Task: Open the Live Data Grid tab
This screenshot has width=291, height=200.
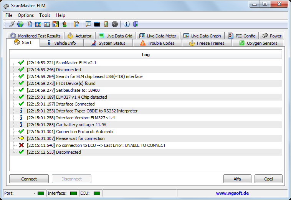Action: pyautogui.click(x=116, y=36)
